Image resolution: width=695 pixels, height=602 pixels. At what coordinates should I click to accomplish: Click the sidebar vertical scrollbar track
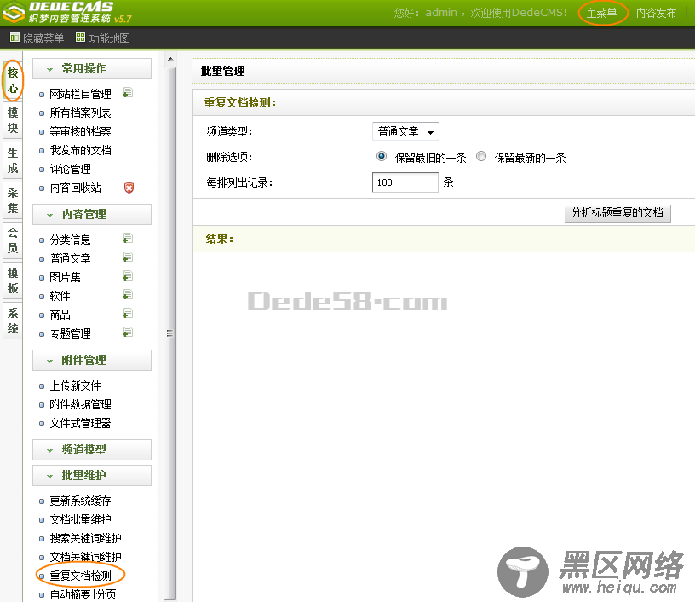pos(170,333)
